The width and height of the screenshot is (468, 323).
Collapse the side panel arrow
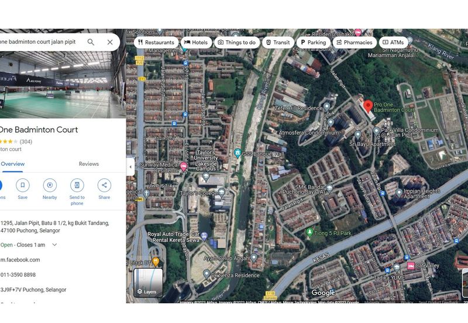(130, 166)
